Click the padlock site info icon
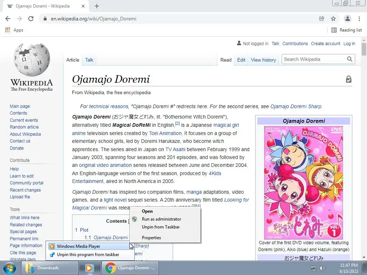 pyautogui.click(x=45, y=19)
